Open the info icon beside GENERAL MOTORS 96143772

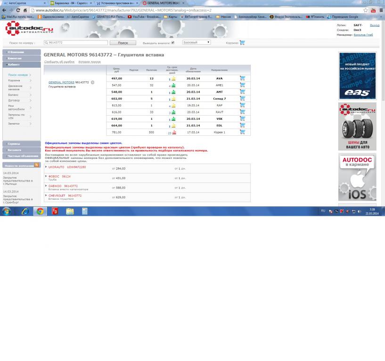coord(92,82)
